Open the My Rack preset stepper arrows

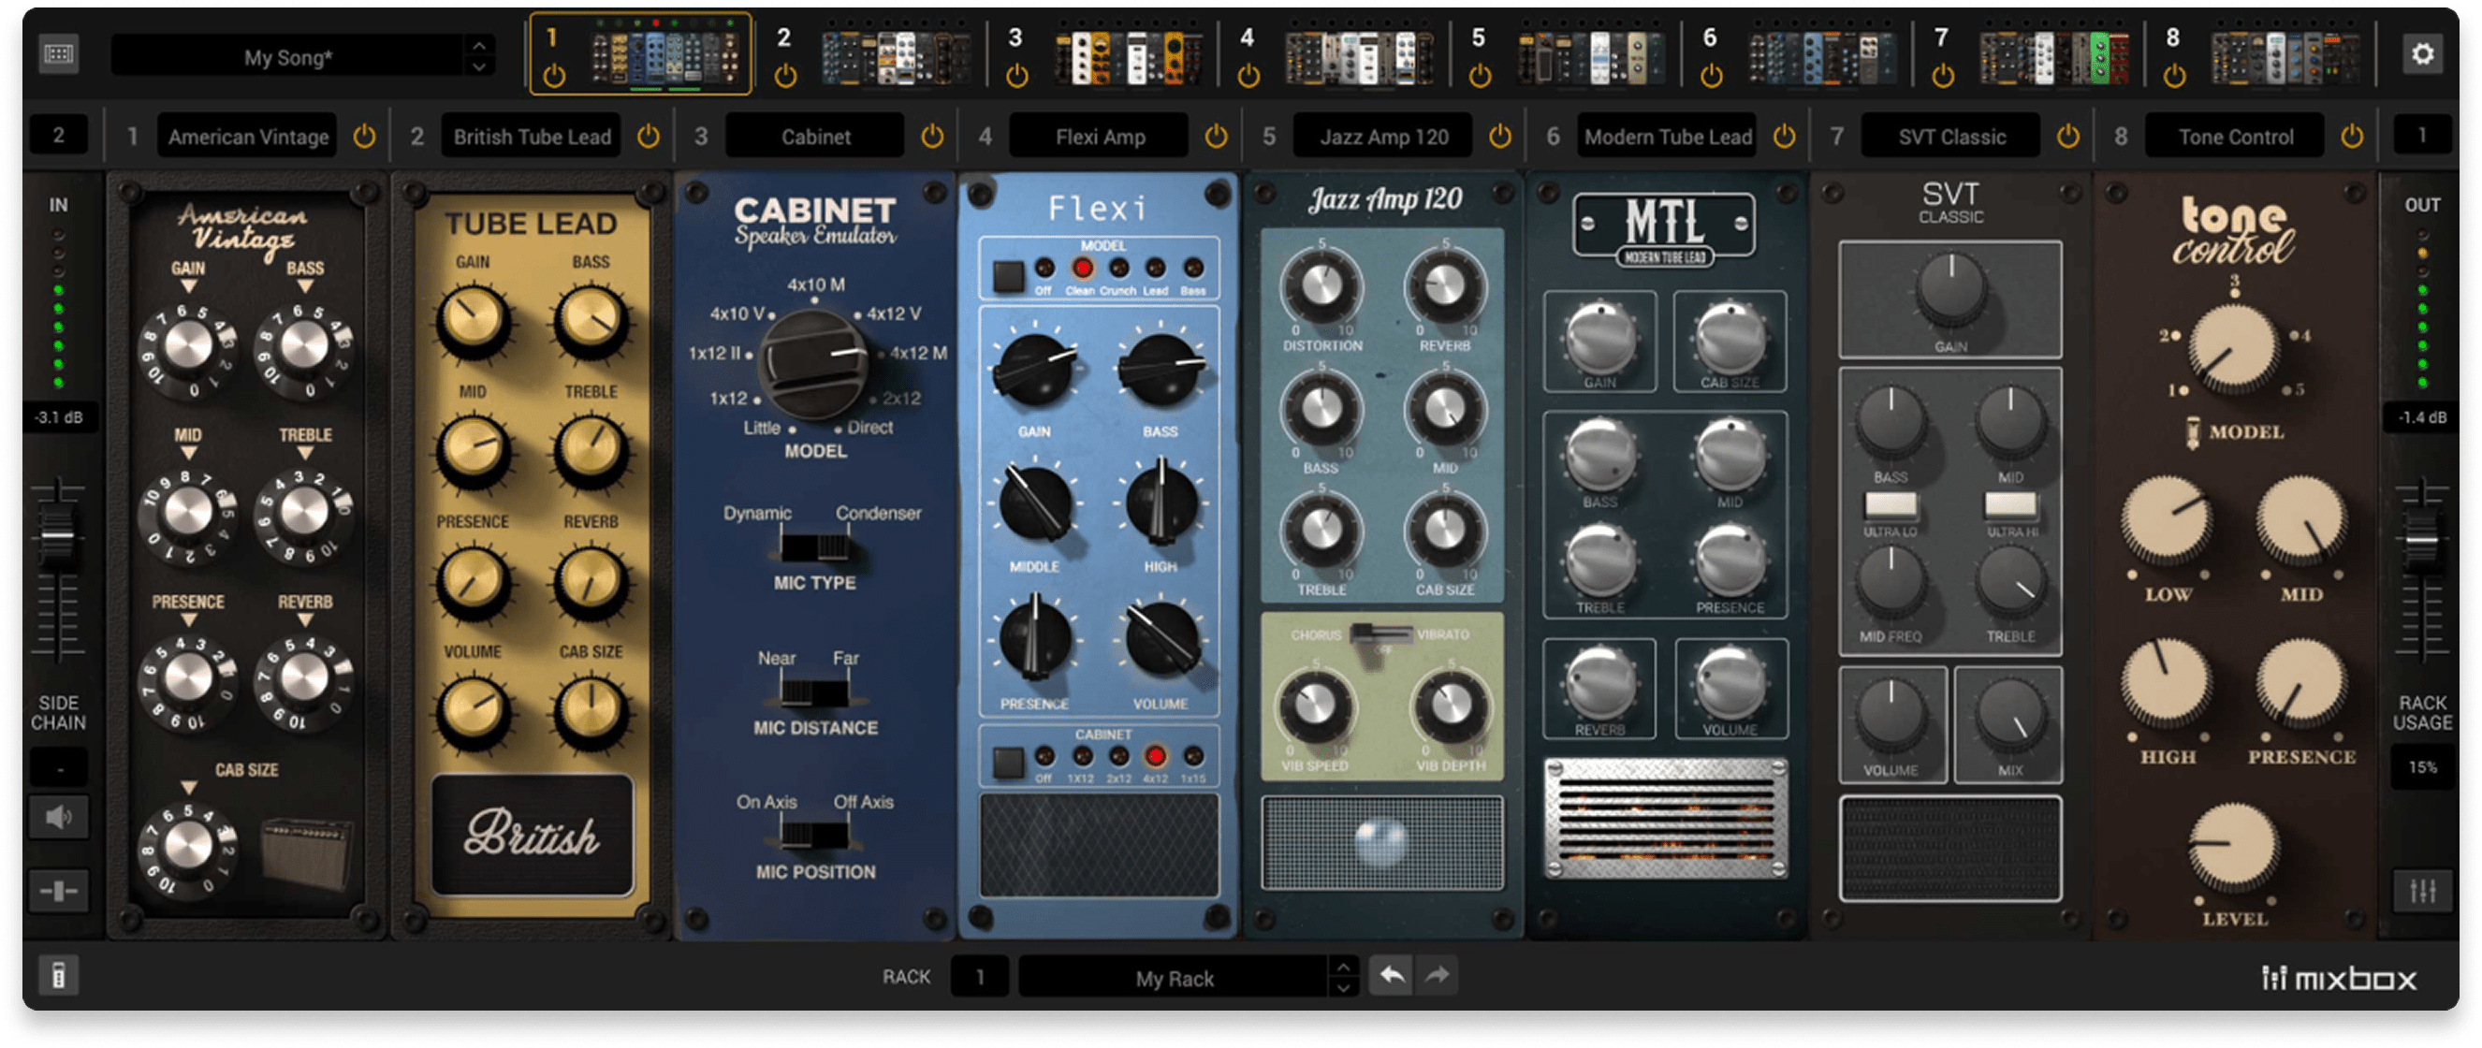click(1343, 976)
